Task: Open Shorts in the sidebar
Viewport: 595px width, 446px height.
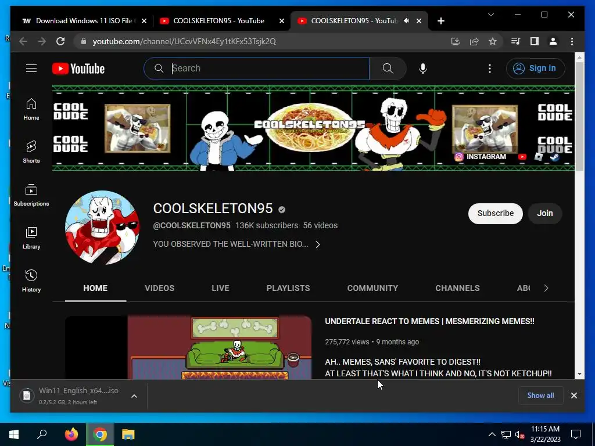Action: tap(31, 152)
